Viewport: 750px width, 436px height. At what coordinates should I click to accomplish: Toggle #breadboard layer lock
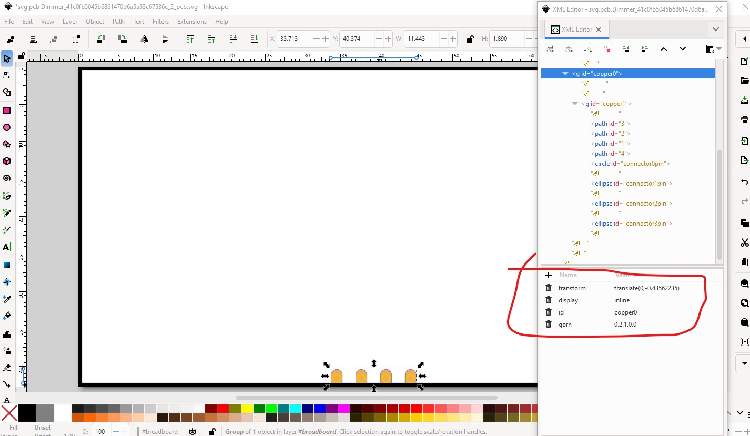coord(211,431)
